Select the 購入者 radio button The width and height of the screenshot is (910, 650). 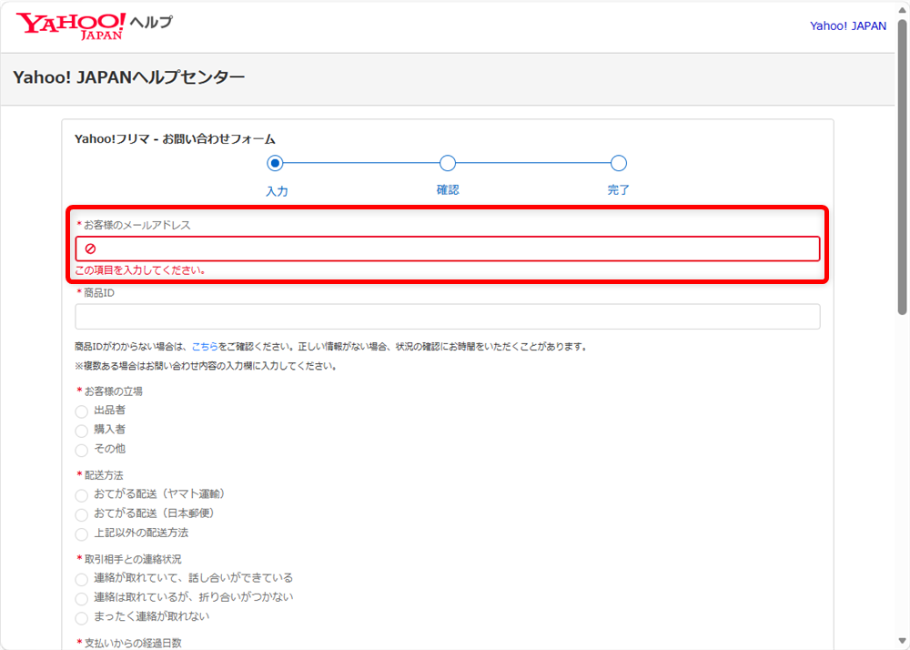point(81,431)
